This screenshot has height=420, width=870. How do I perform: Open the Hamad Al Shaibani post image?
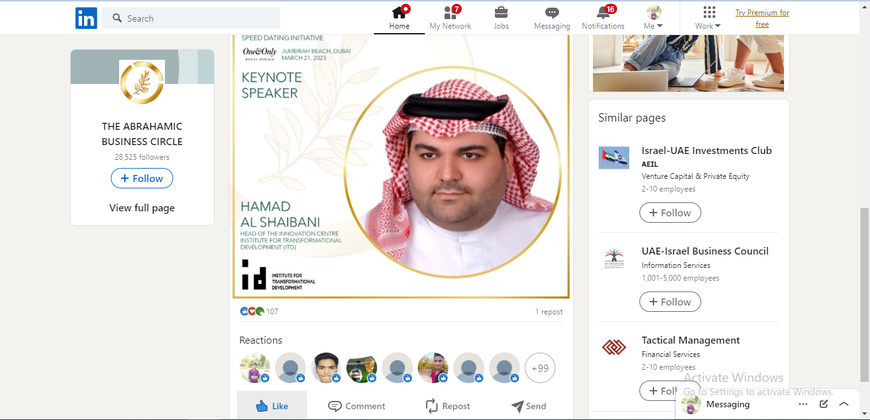401,167
